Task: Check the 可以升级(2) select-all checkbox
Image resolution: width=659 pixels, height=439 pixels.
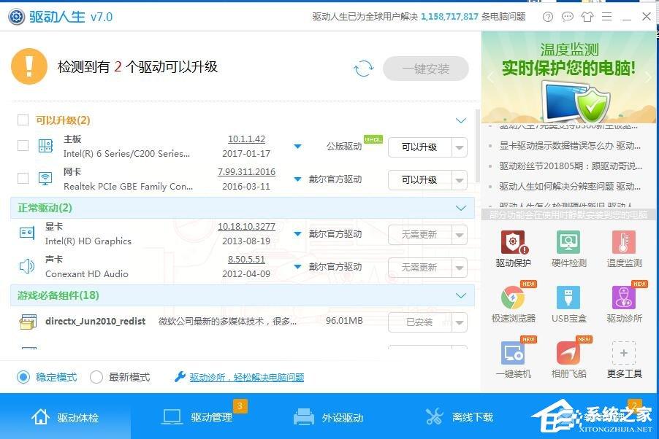Action: (x=23, y=120)
